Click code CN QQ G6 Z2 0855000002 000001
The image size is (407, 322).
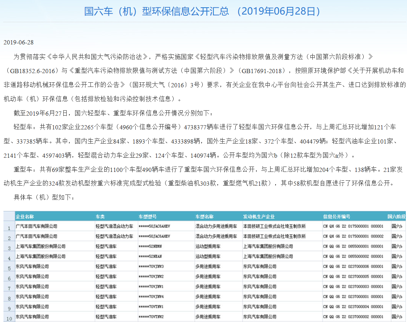click(353, 257)
